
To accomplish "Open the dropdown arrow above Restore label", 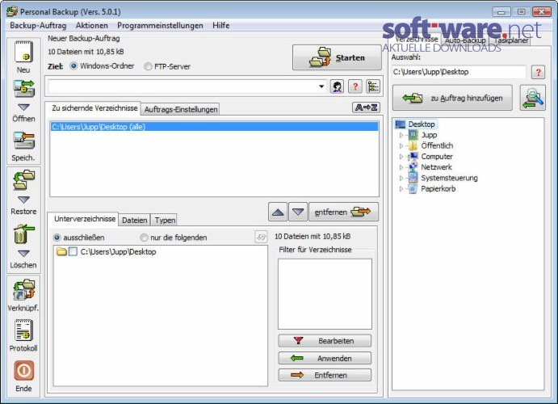I will (23, 200).
